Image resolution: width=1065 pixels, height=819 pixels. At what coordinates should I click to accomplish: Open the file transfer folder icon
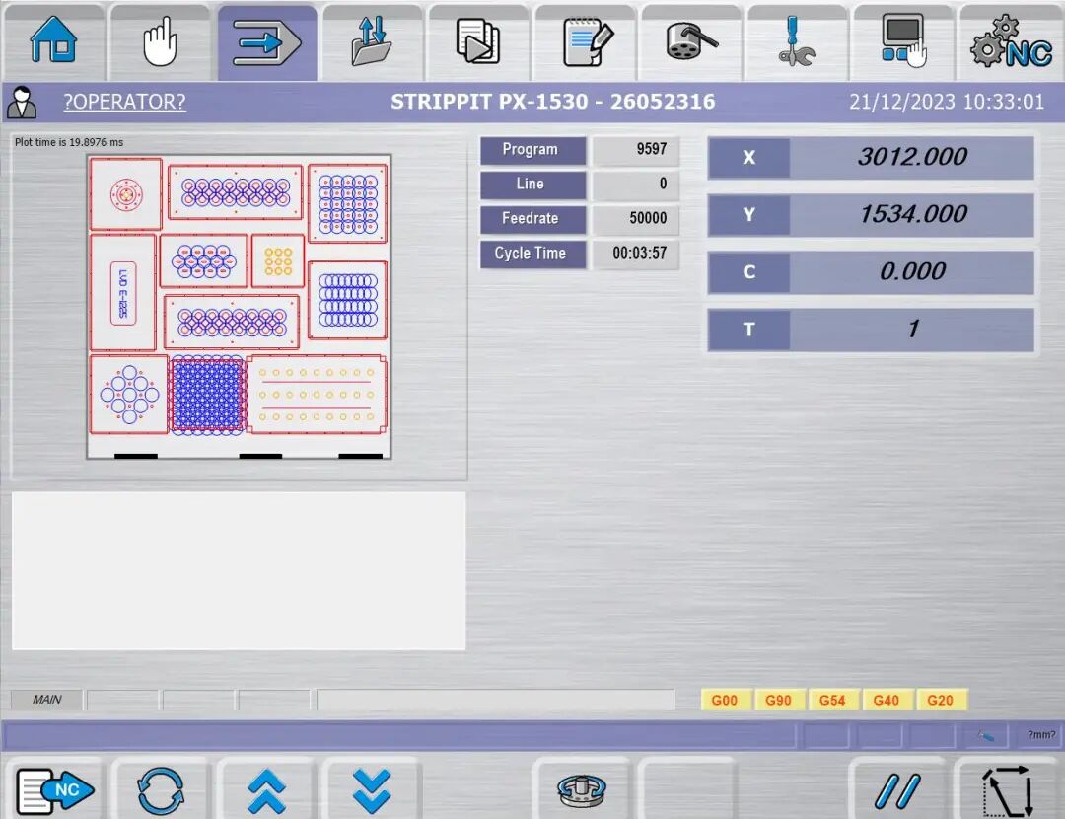coord(373,42)
